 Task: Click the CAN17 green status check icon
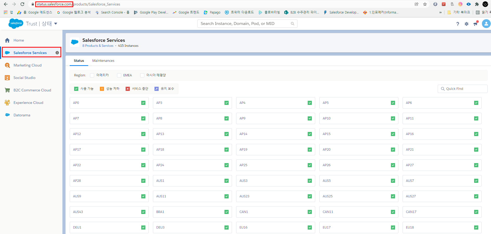pos(476,212)
